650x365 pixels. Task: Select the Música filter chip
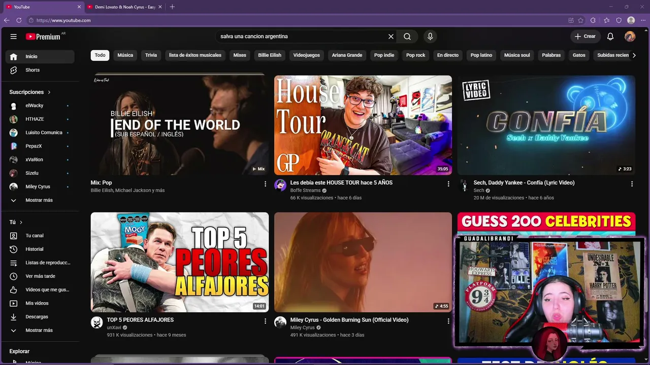(125, 55)
